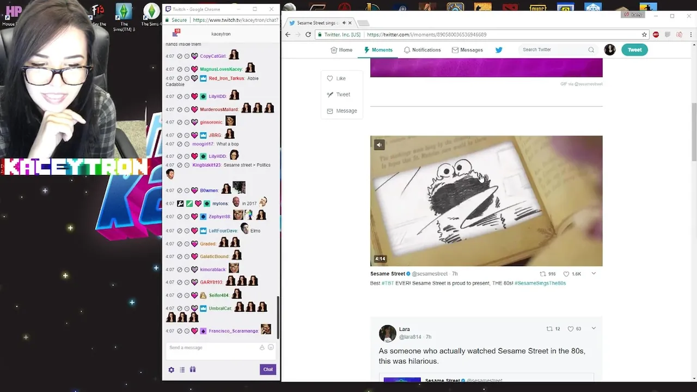This screenshot has height=392, width=697.
Task: Open the PUBG desktop shortcut
Action: (x=537, y=8)
